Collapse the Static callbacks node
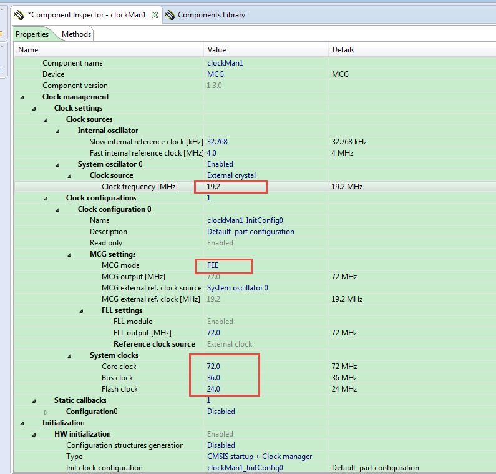 (x=34, y=401)
